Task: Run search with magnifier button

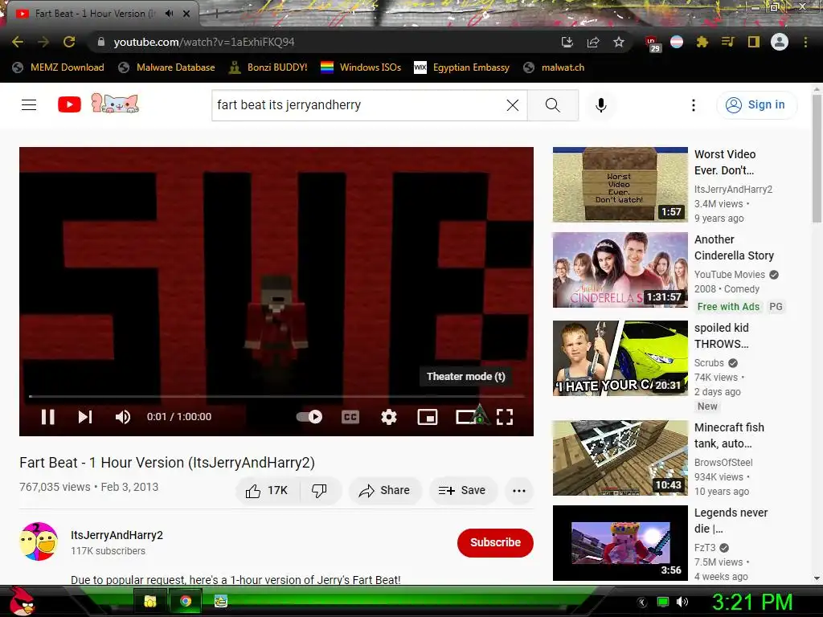Action: [x=553, y=105]
